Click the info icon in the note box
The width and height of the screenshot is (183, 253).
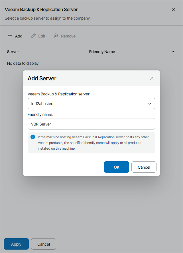[x=32, y=137]
